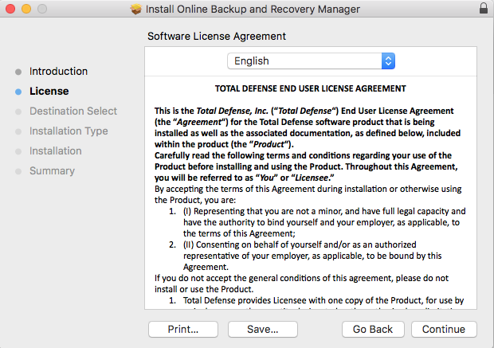This screenshot has width=494, height=348.
Task: Select the License step in sidebar
Action: coord(49,91)
